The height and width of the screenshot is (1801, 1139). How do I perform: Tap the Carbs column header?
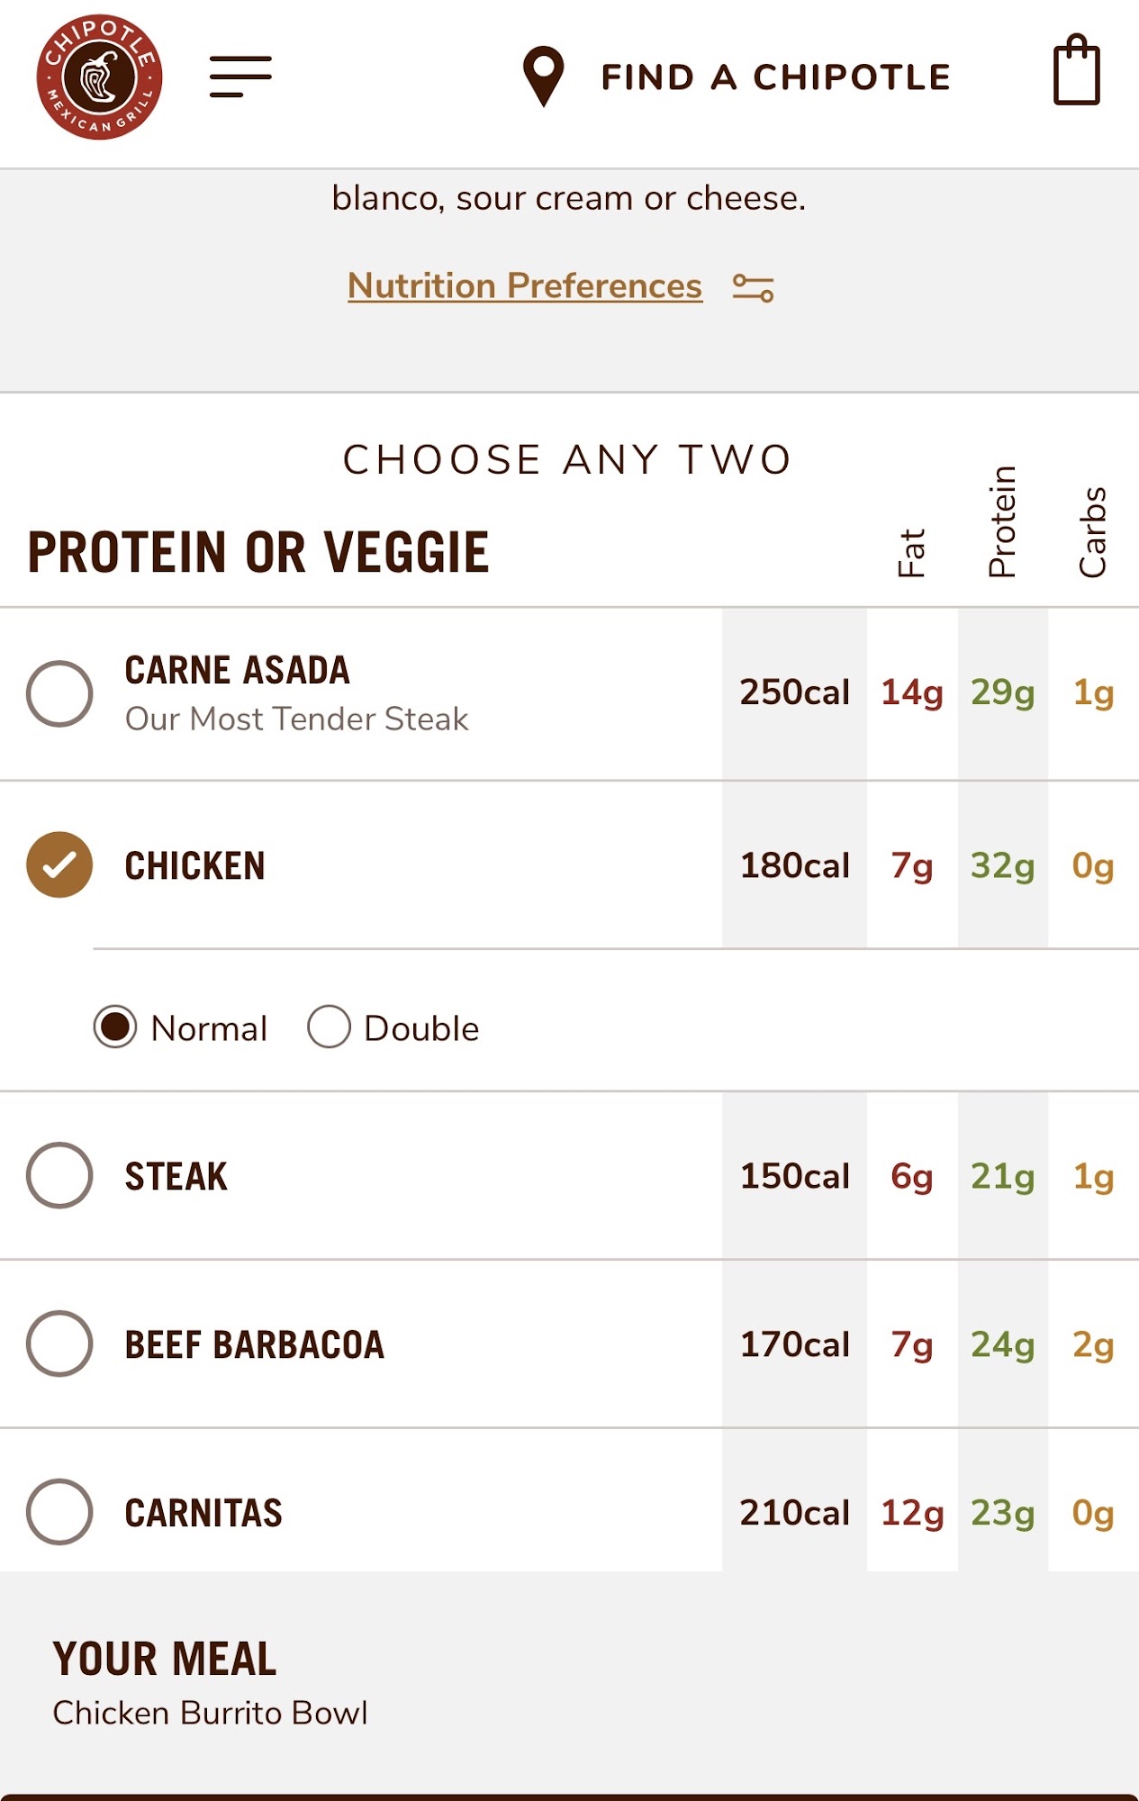point(1092,532)
